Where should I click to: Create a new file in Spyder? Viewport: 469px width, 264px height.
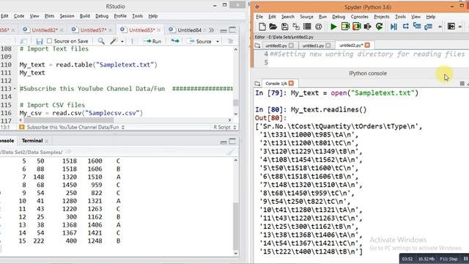262,26
